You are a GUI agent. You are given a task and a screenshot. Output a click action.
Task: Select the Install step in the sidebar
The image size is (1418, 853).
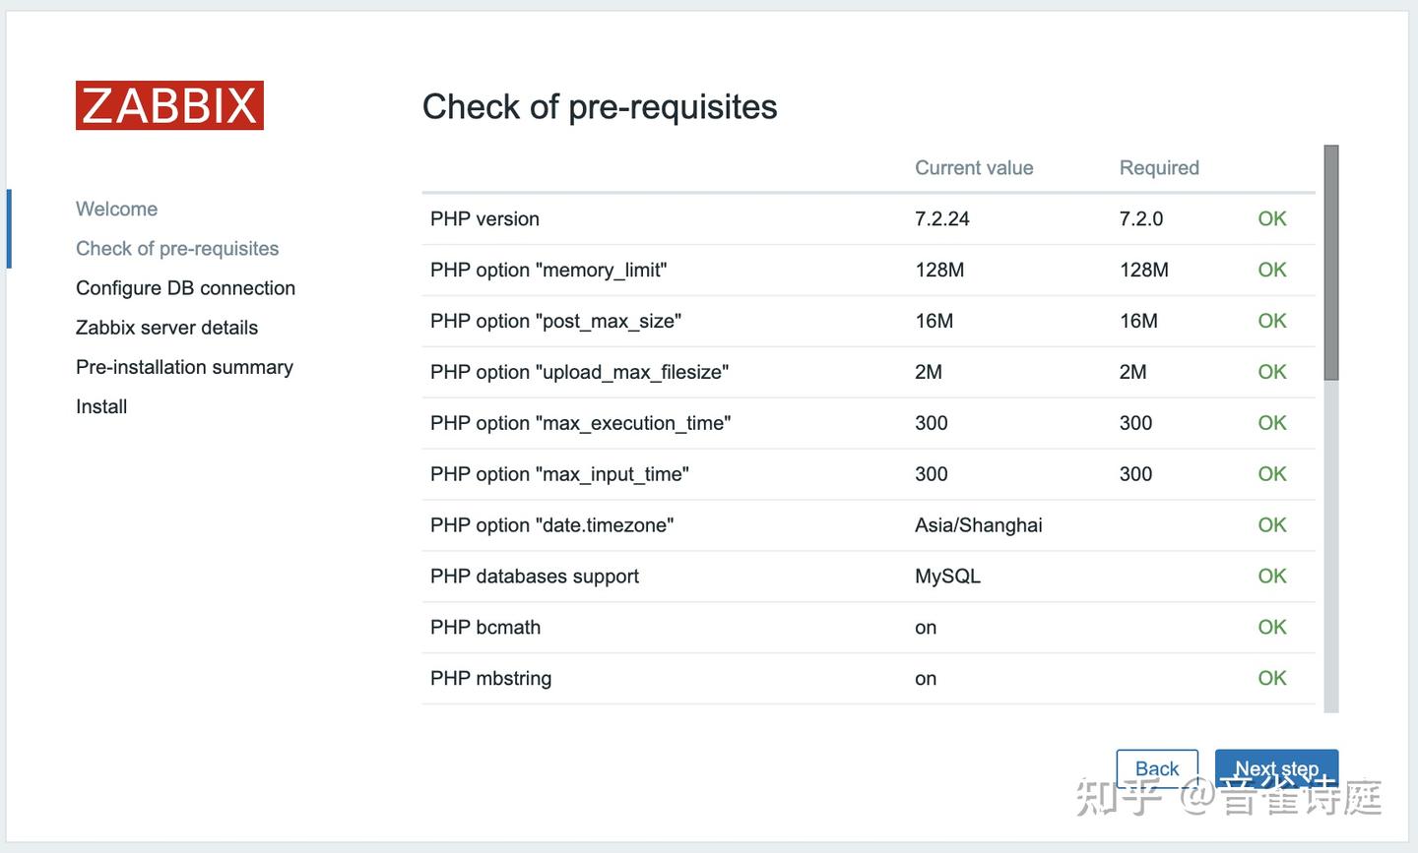tap(101, 405)
